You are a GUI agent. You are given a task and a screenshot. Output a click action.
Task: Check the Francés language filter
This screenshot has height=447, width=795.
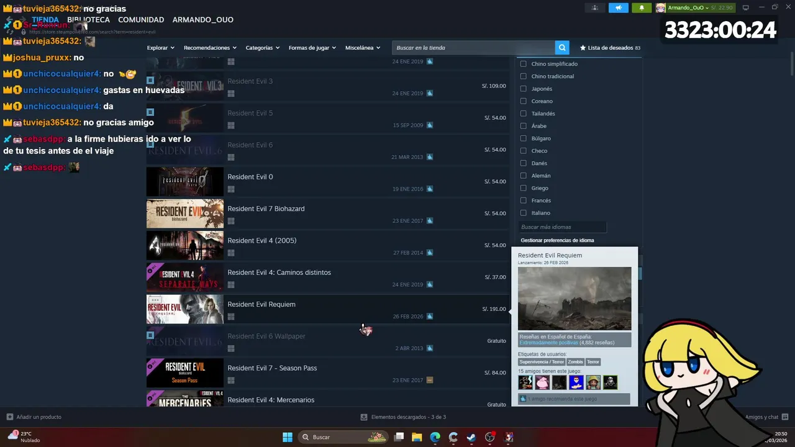523,201
